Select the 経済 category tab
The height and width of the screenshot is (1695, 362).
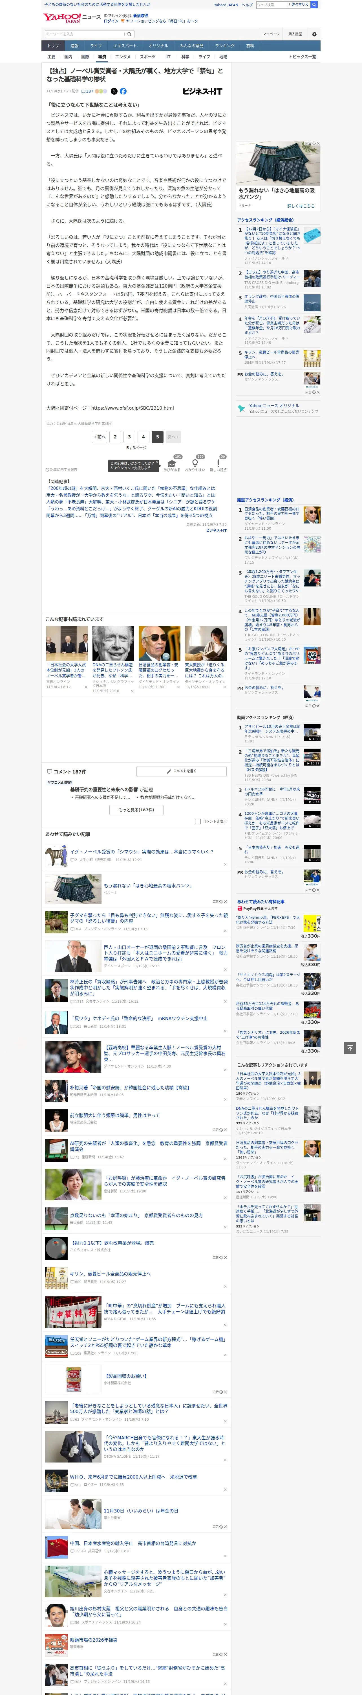[x=102, y=56]
